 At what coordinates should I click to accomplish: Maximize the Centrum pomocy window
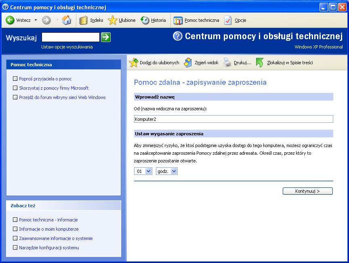[333, 7]
